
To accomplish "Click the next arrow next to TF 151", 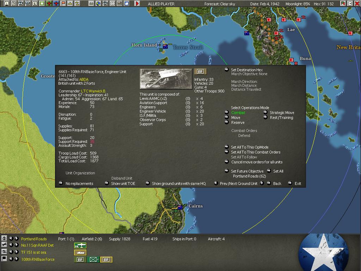I will click(x=17, y=252).
